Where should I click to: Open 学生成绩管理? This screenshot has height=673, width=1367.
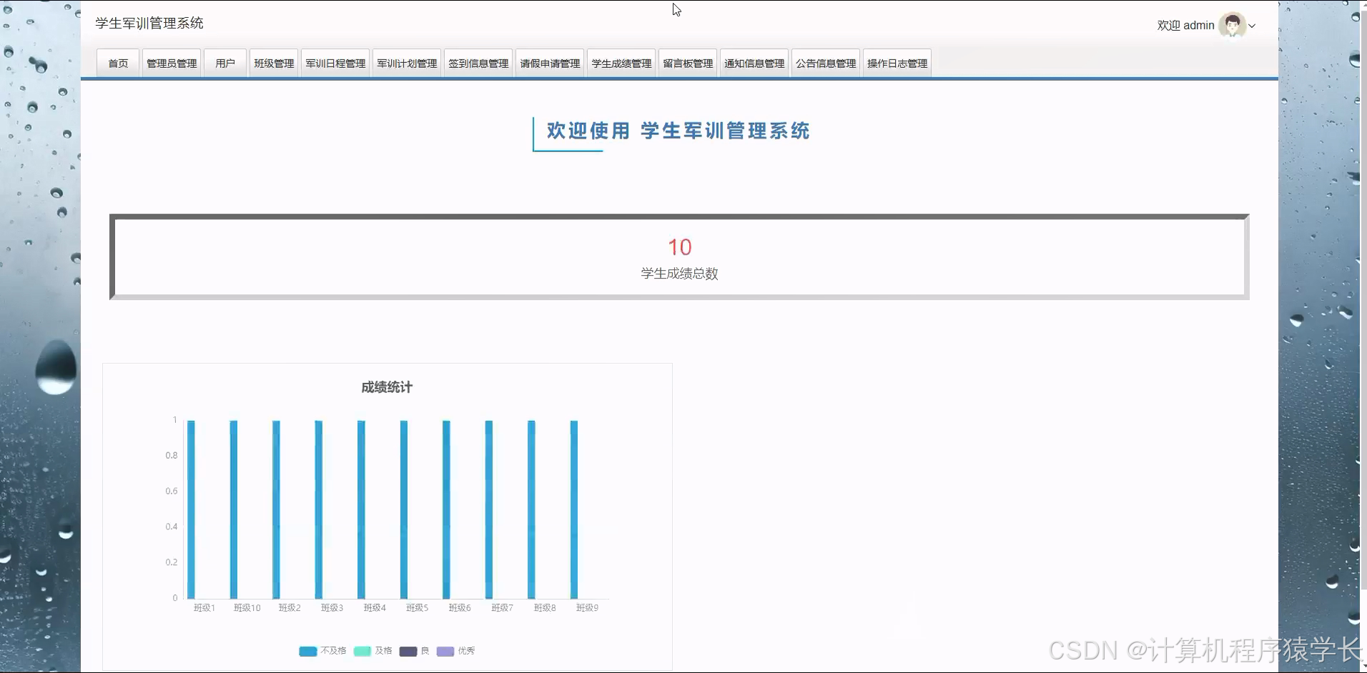[621, 63]
